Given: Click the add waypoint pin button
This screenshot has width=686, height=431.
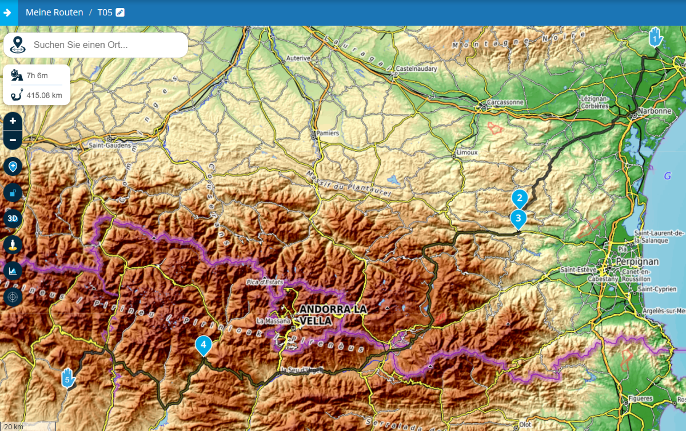Looking at the screenshot, I should click(x=13, y=167).
